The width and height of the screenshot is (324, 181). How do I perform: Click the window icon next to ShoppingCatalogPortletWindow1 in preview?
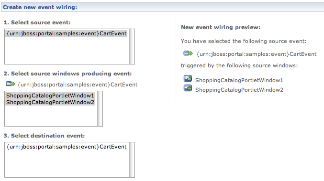coord(188,79)
